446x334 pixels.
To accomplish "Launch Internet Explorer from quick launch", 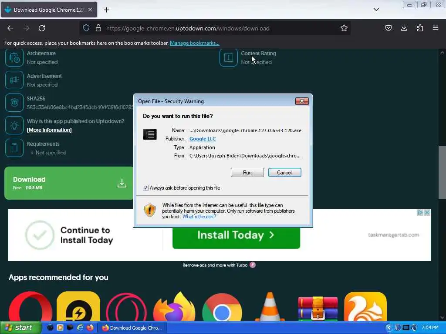I will 80,327.
